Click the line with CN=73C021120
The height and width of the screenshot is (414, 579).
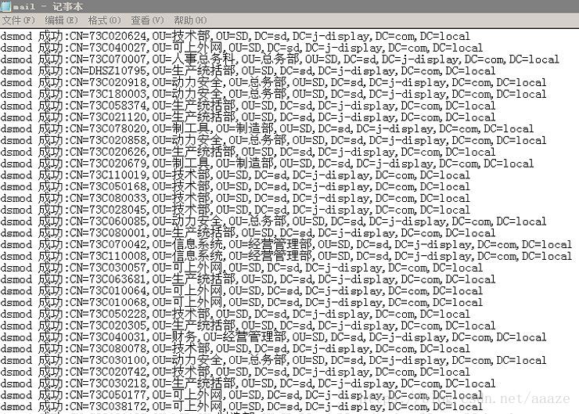tap(248, 117)
